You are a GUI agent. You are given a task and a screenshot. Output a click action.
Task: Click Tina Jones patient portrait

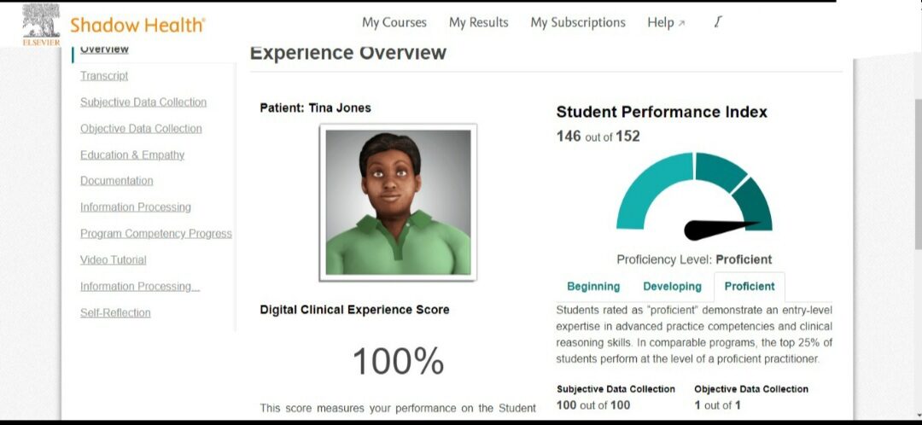[398, 202]
